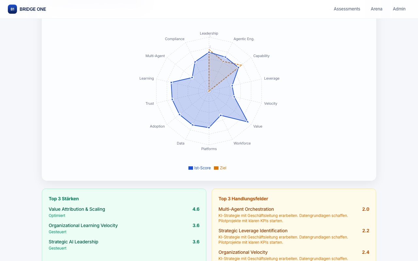418x261 pixels.
Task: Click the Value data point on radar
Action: [247, 122]
